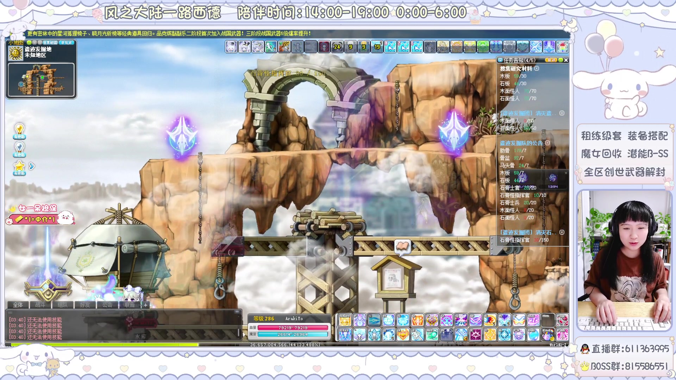Click the gold rank medal emblem
Viewport: 676px width, 380px height.
pyautogui.click(x=48, y=290)
